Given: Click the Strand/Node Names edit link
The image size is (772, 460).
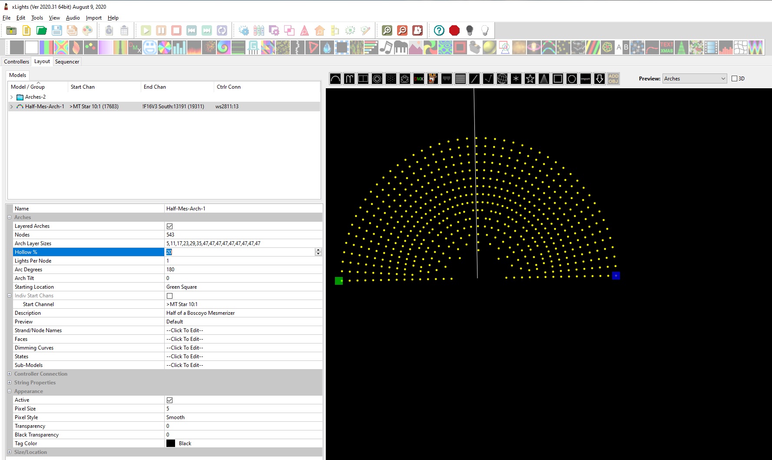Looking at the screenshot, I should (185, 330).
